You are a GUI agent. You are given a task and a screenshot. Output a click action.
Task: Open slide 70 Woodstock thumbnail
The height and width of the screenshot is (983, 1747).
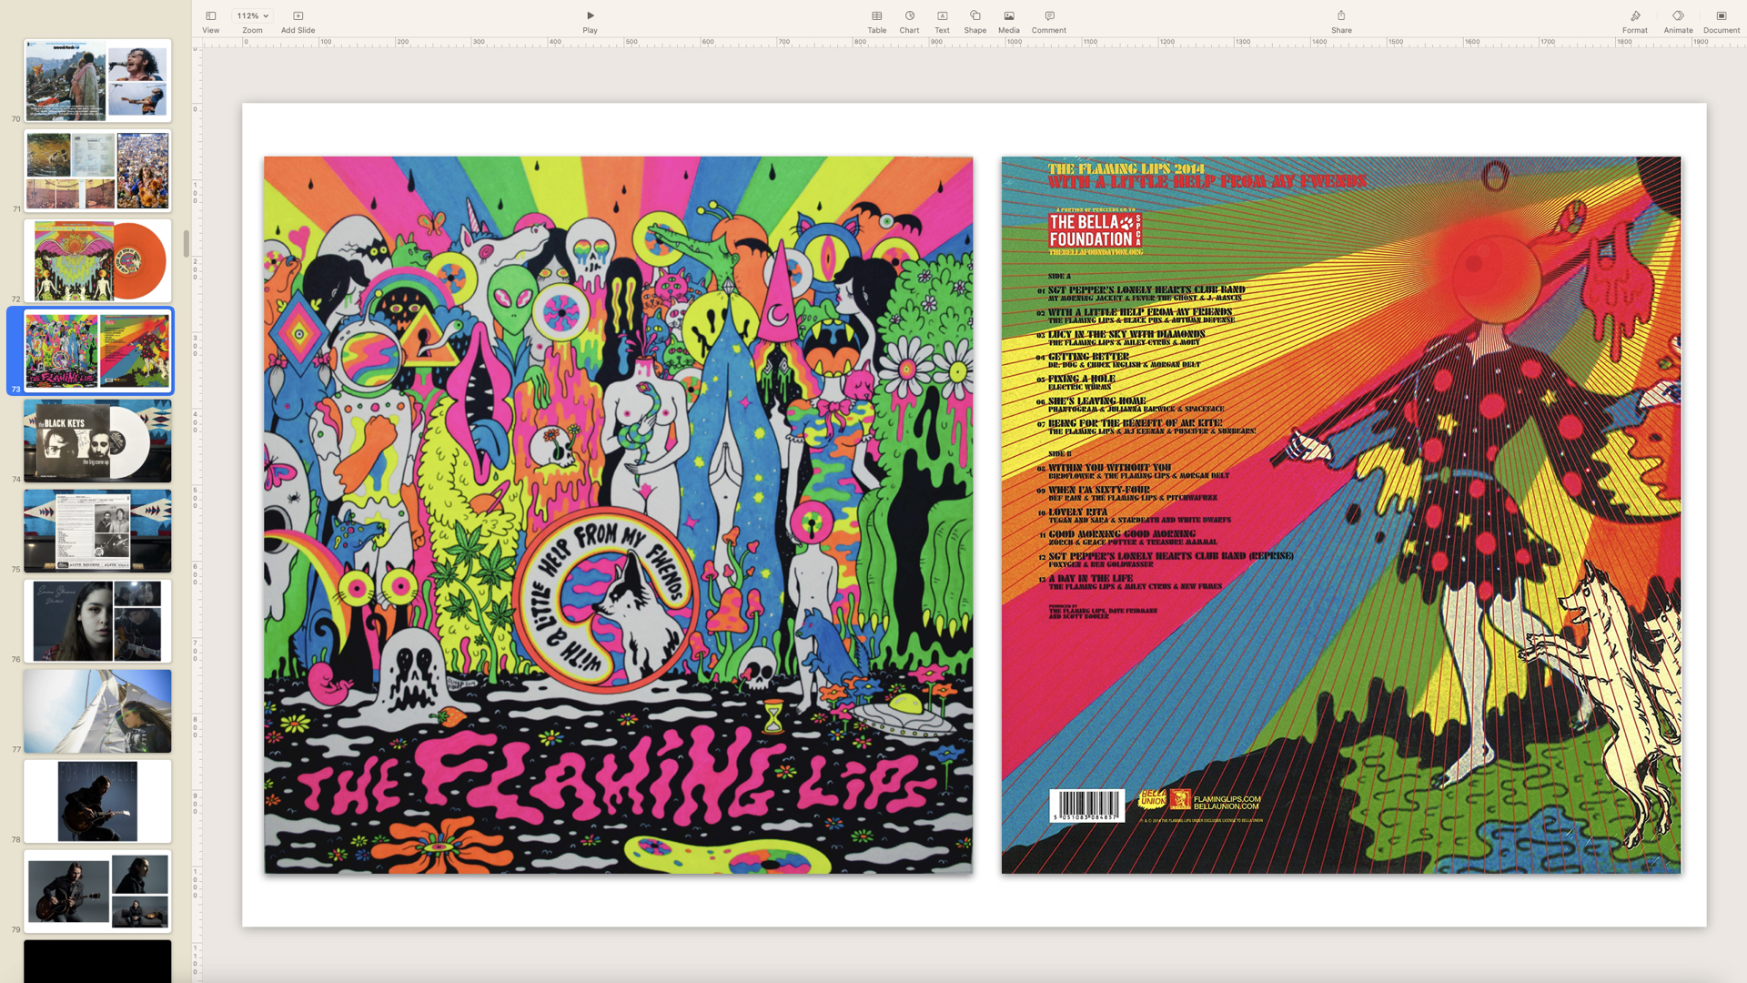(x=97, y=80)
